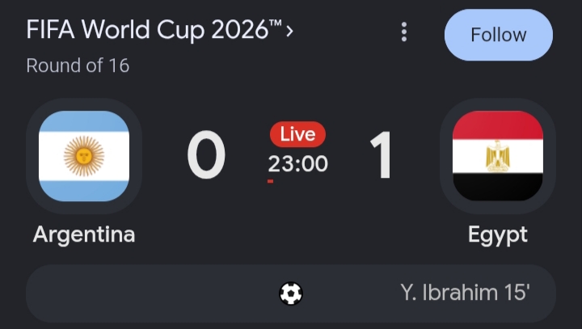582x329 pixels.
Task: Tap the Follow button
Action: point(499,35)
